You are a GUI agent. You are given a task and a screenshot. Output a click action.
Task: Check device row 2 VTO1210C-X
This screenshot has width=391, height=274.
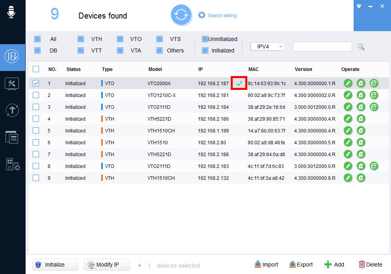click(x=36, y=95)
